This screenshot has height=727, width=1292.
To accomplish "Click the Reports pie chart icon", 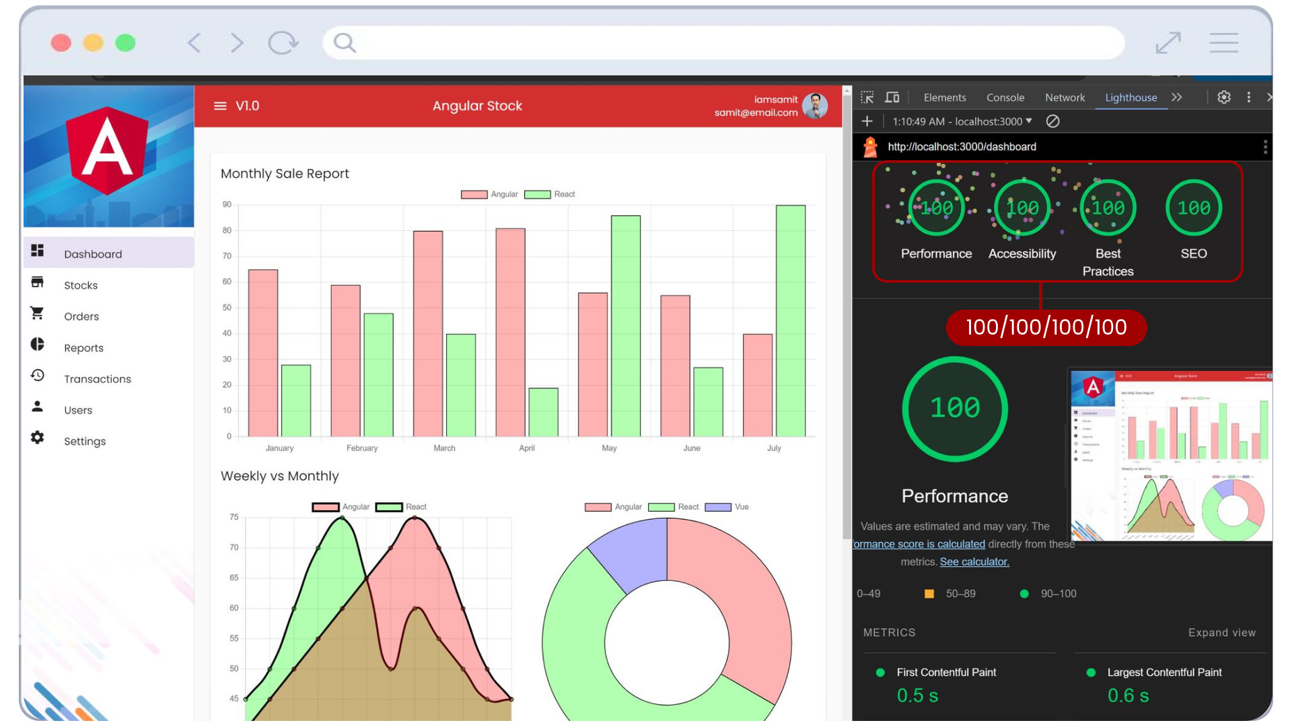I will [x=38, y=345].
